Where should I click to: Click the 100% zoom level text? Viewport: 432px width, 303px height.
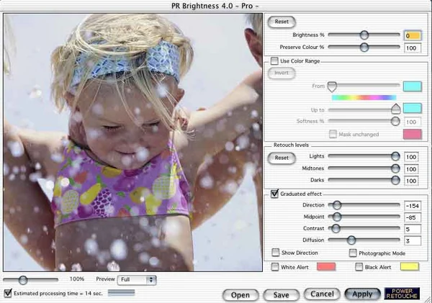click(x=77, y=279)
